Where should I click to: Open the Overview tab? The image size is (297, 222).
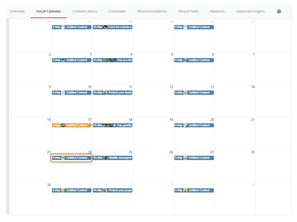click(18, 12)
